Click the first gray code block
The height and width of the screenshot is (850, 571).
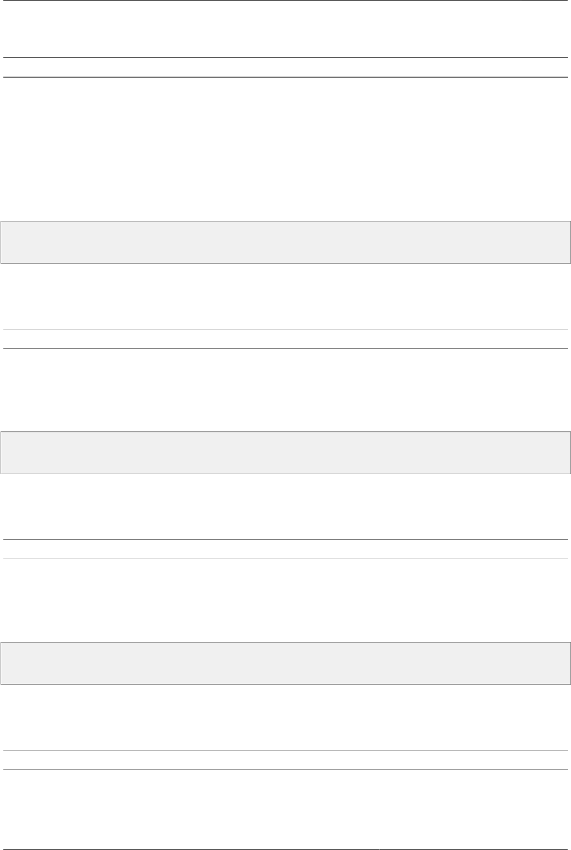click(x=285, y=242)
